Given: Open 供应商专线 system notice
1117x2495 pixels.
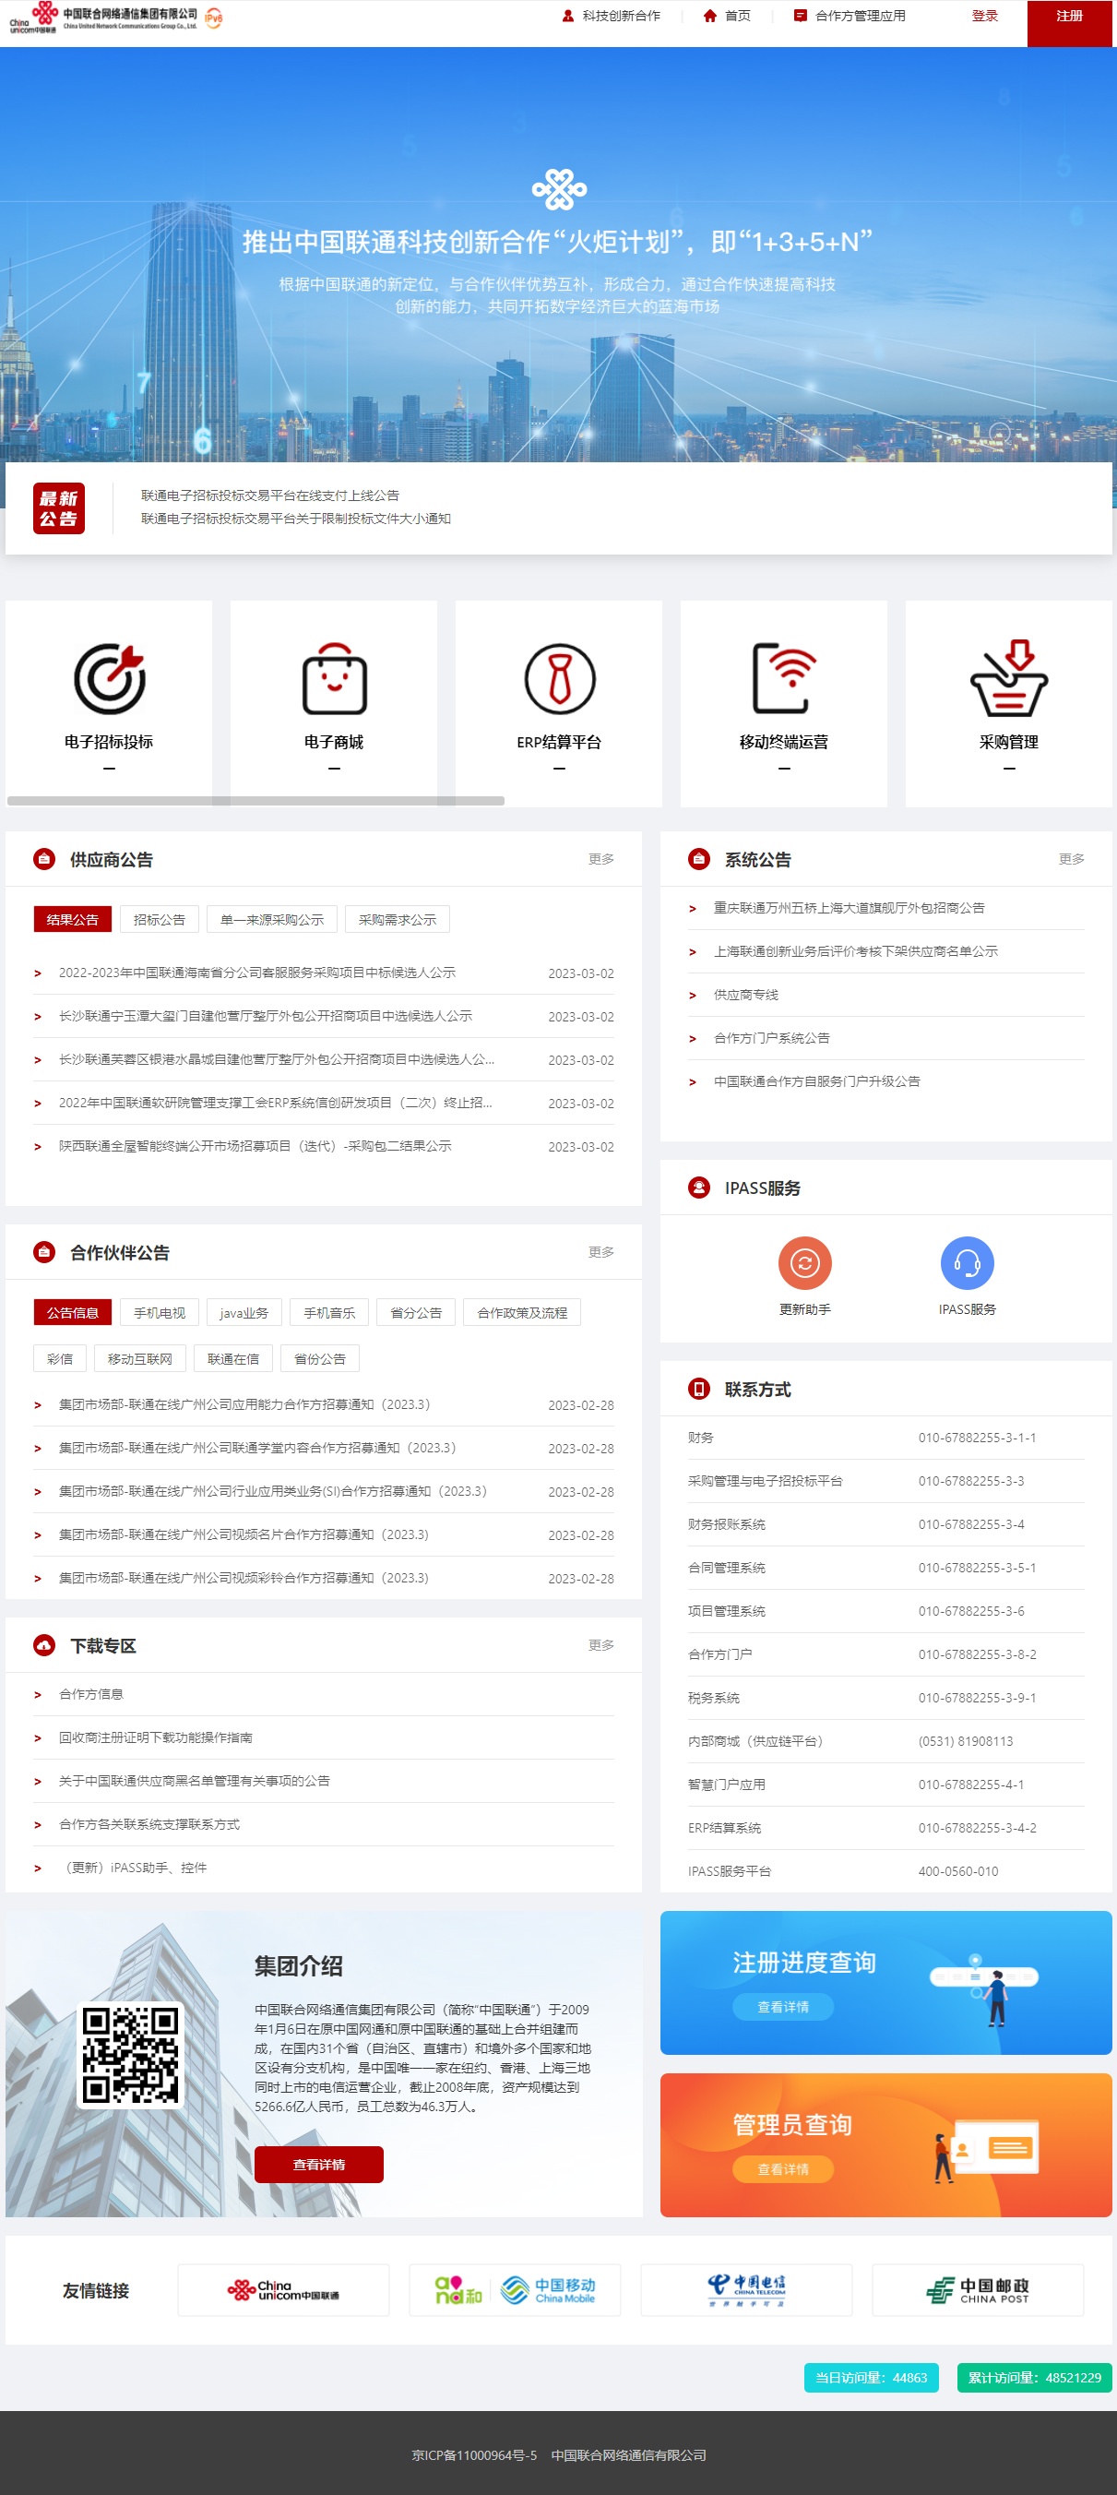Looking at the screenshot, I should click(x=745, y=995).
